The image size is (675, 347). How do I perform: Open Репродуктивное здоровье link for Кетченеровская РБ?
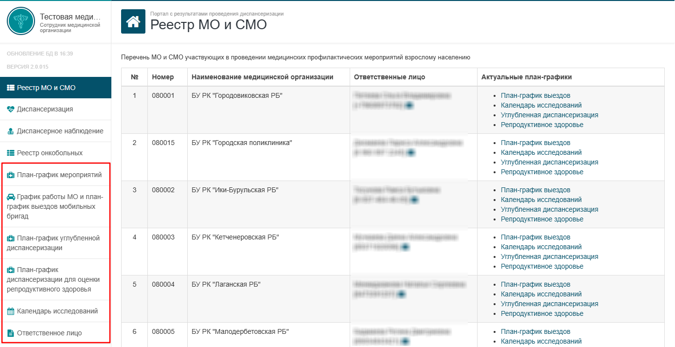tap(542, 267)
